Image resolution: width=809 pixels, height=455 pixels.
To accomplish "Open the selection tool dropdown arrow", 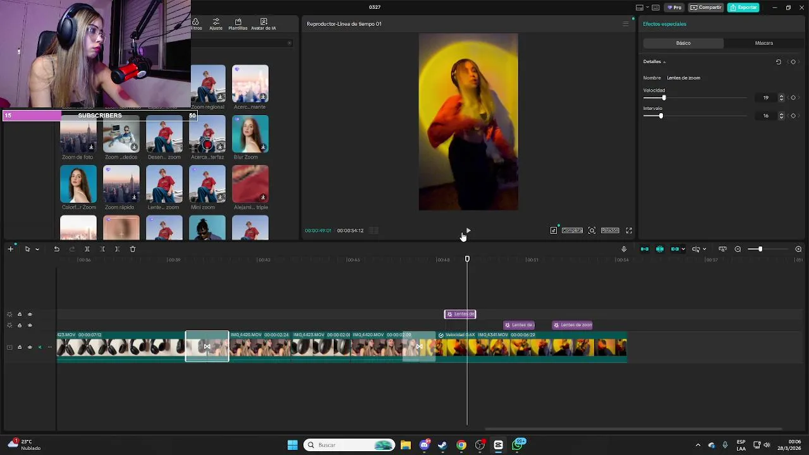I will point(37,249).
